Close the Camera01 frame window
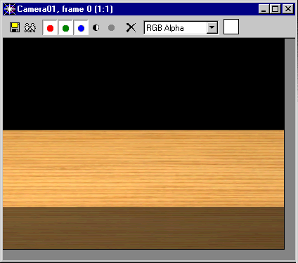298x263 pixels. coord(288,9)
